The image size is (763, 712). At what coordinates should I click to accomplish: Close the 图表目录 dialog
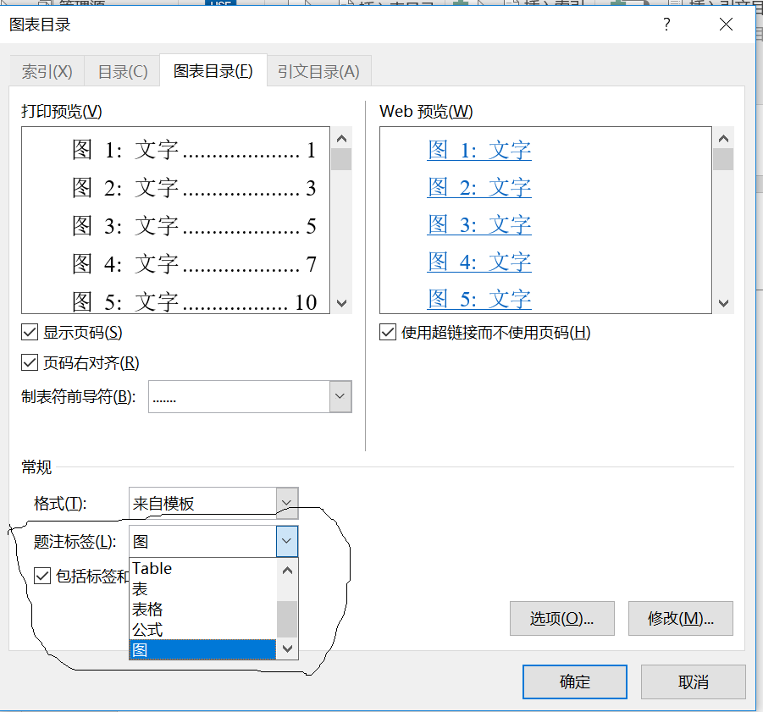coord(726,24)
